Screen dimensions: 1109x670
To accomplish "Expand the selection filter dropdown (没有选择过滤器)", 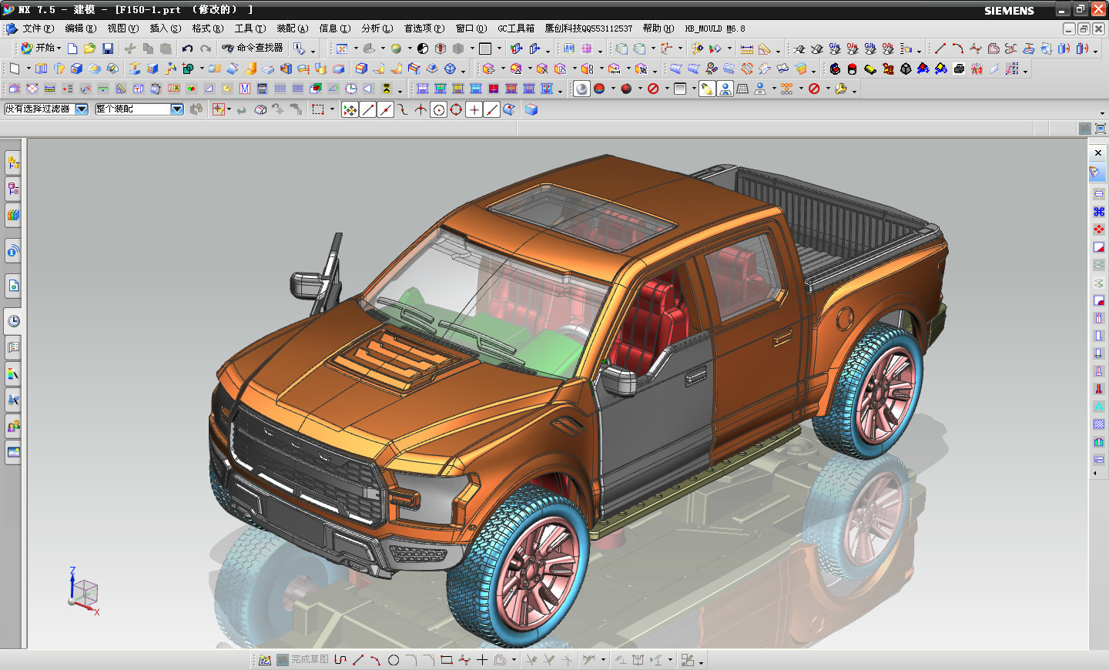I will 82,109.
